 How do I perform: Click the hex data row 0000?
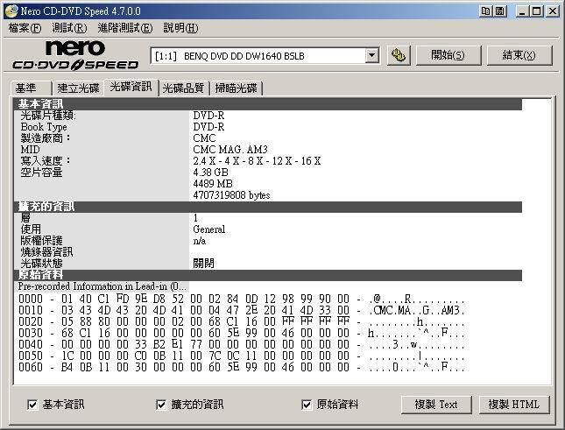(242, 299)
